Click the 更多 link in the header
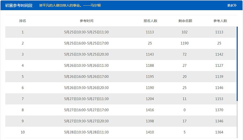This screenshot has width=243, height=140. (x=232, y=5)
